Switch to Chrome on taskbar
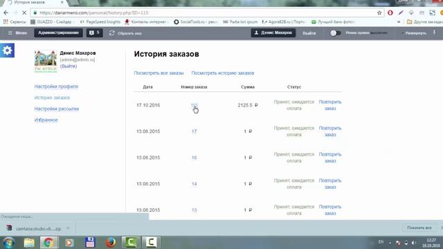The image size is (443, 249). click(x=48, y=243)
